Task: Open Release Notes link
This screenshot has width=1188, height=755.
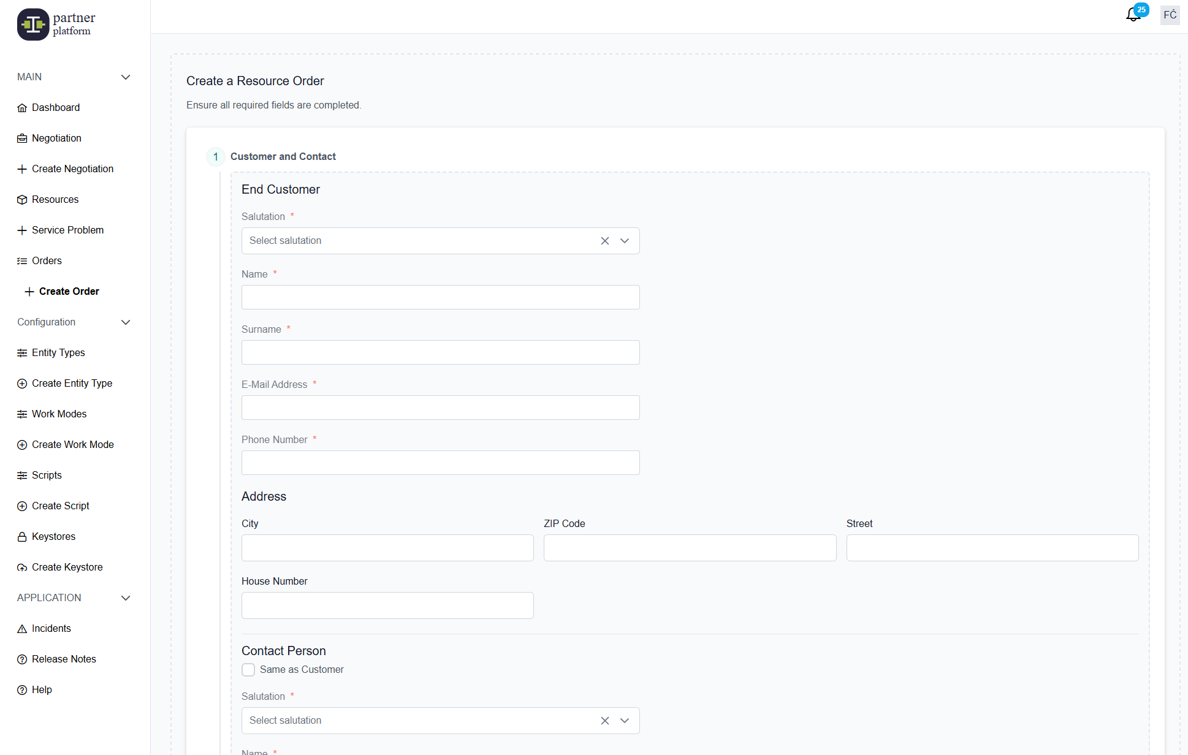Action: click(64, 659)
